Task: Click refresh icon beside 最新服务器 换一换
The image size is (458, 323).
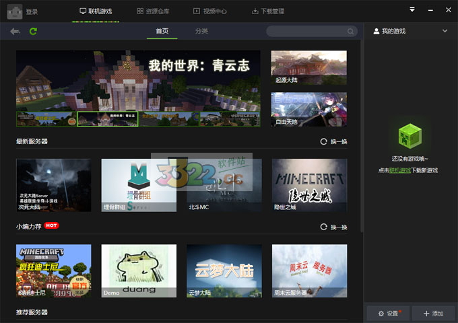Action: (x=324, y=141)
